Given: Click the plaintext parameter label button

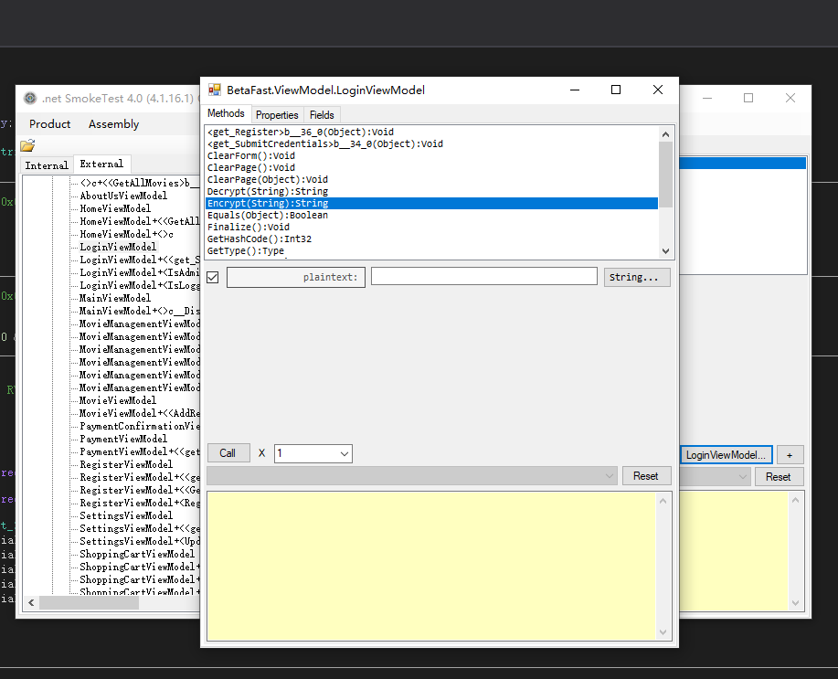Looking at the screenshot, I should pos(296,277).
